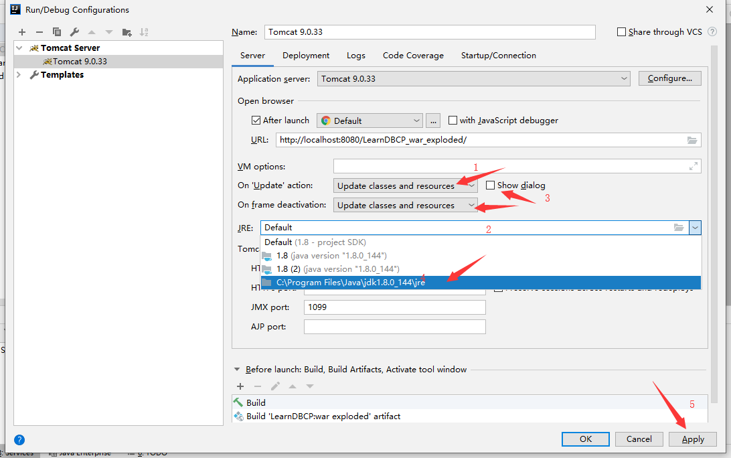The width and height of the screenshot is (731, 458).
Task: Add before launch task plus icon
Action: tap(240, 386)
